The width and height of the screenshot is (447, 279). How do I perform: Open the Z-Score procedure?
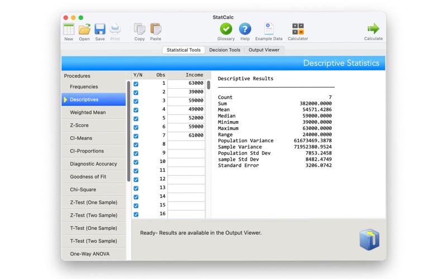click(93, 125)
